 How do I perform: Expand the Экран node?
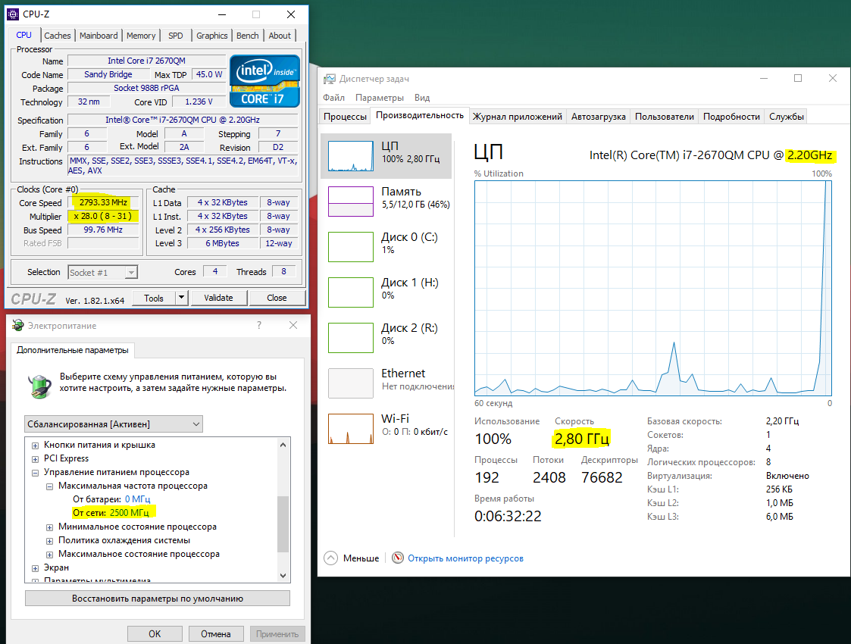point(36,568)
